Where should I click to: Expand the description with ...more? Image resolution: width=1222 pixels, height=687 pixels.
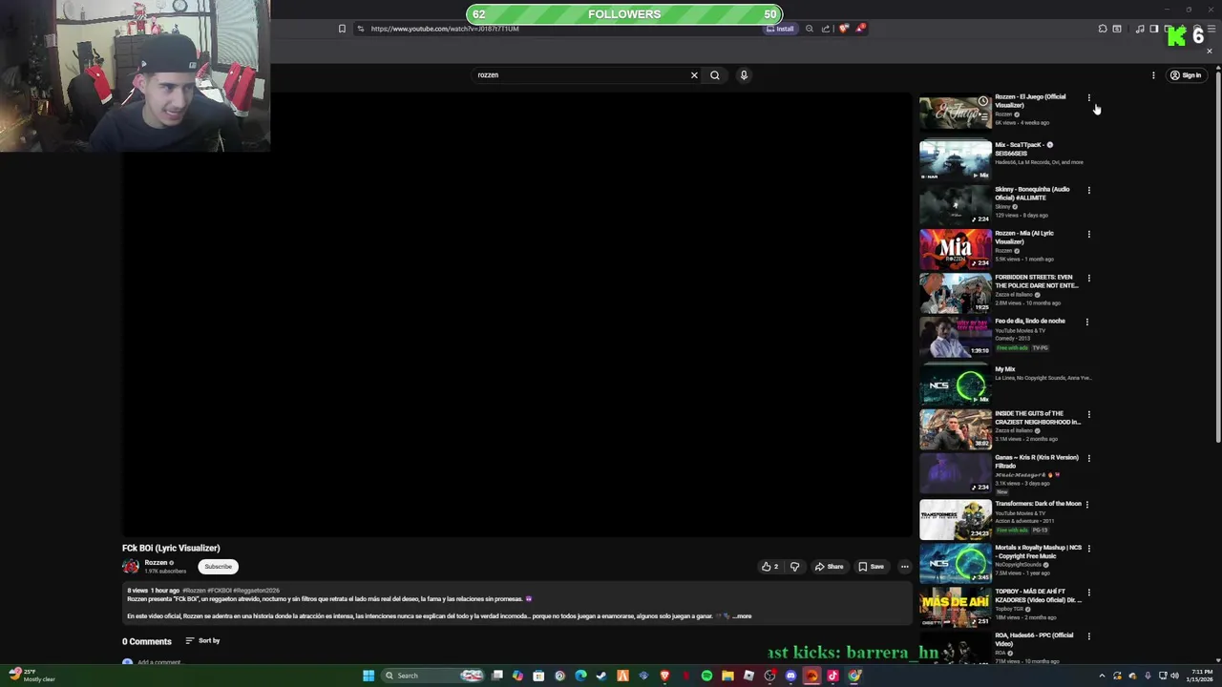(742, 616)
